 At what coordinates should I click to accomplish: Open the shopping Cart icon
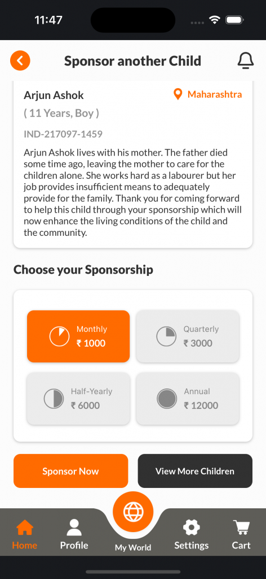tap(241, 528)
